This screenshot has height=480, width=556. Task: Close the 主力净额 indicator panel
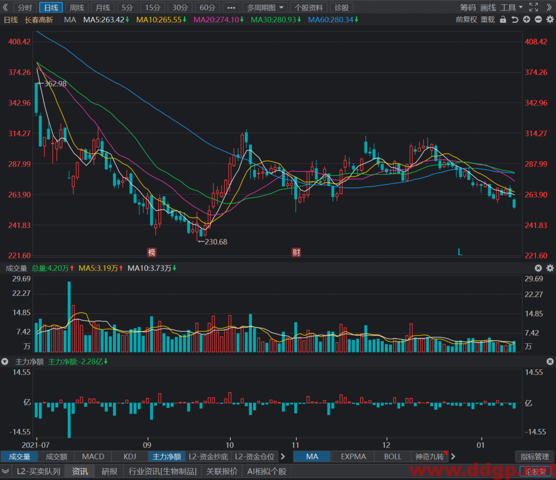pos(550,361)
